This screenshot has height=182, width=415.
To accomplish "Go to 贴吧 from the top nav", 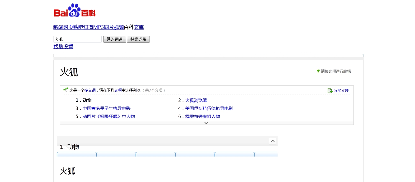I will 78,27.
